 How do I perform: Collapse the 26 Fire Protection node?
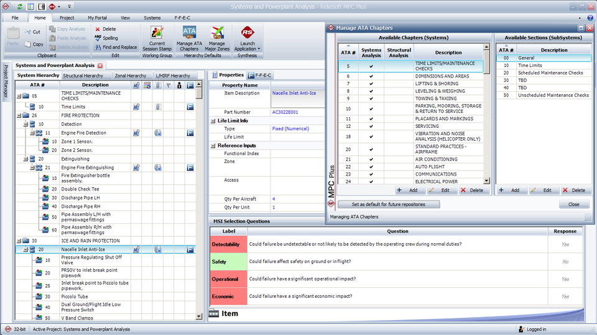click(19, 115)
